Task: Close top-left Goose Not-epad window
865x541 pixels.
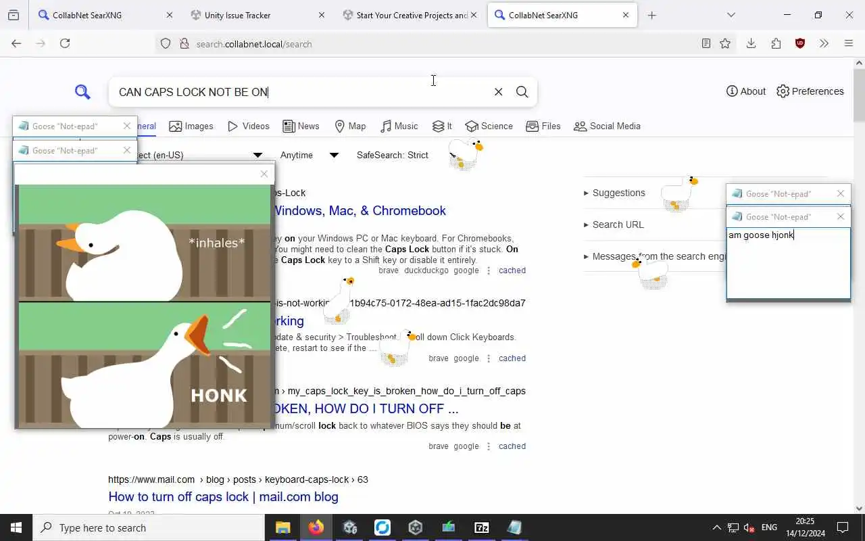Action: point(126,126)
